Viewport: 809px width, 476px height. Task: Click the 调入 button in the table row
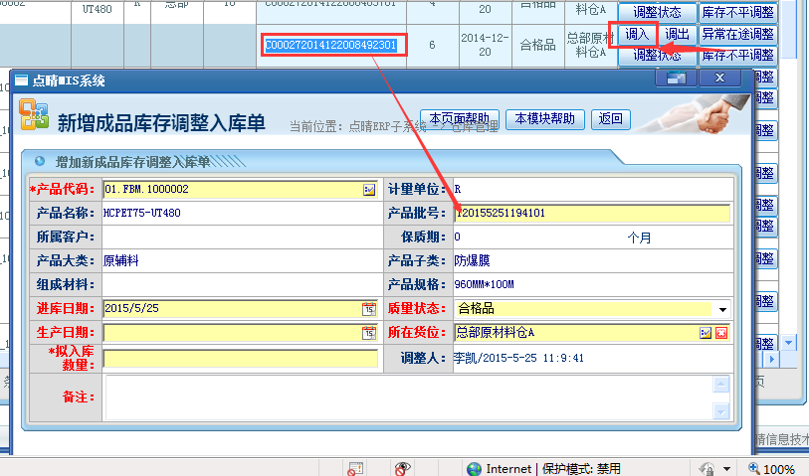tap(637, 34)
